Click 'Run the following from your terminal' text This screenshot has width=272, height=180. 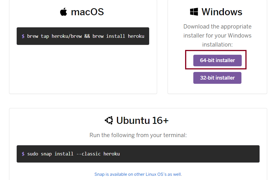click(138, 135)
